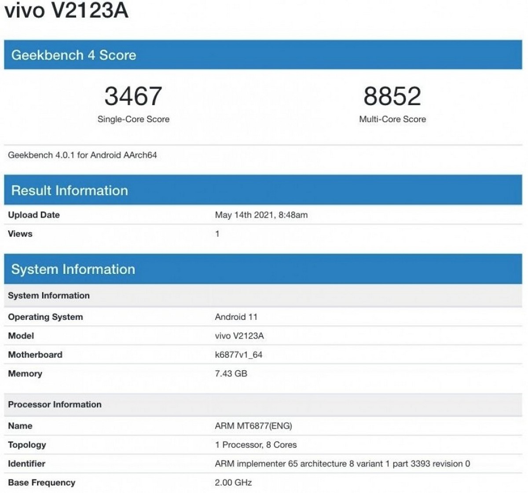Select the Android 11 operating system value
The image size is (528, 493).
point(236,317)
